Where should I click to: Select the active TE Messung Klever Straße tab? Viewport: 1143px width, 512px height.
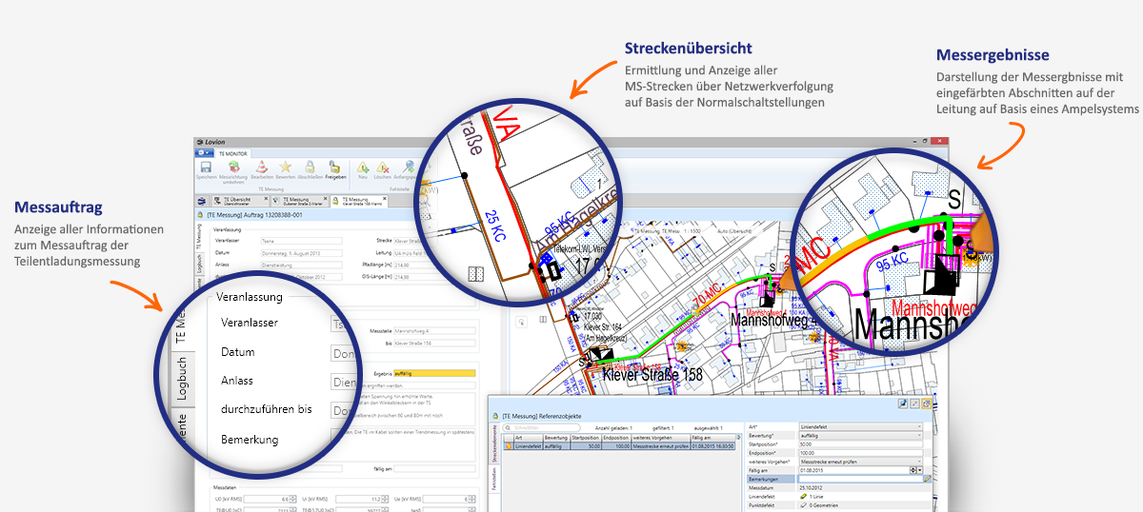pyautogui.click(x=360, y=201)
